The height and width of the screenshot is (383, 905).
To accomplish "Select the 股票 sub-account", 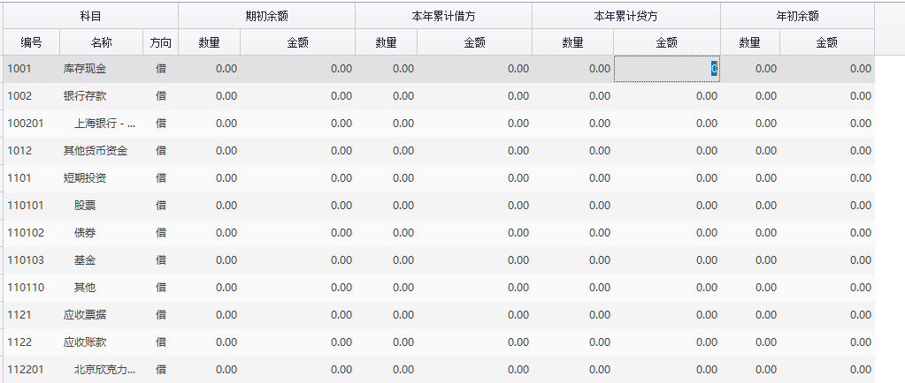I will tap(85, 206).
